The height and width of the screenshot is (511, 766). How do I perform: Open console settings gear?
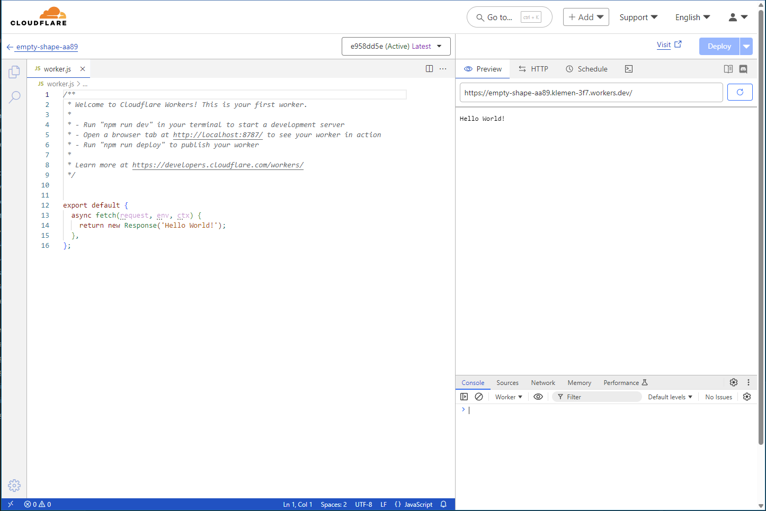point(747,397)
